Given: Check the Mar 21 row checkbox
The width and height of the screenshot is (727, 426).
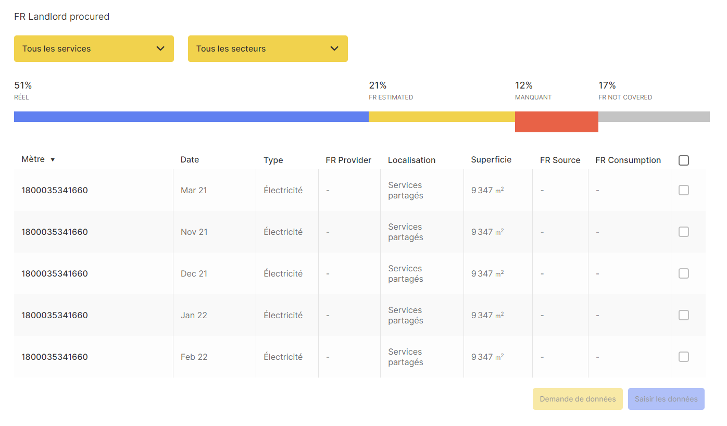Looking at the screenshot, I should tap(683, 190).
